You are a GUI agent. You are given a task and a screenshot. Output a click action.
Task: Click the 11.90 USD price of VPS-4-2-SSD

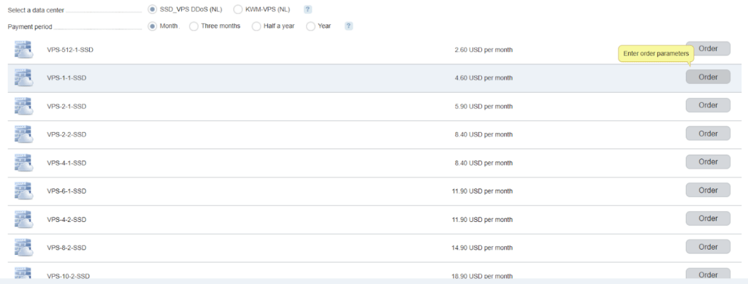tap(482, 220)
